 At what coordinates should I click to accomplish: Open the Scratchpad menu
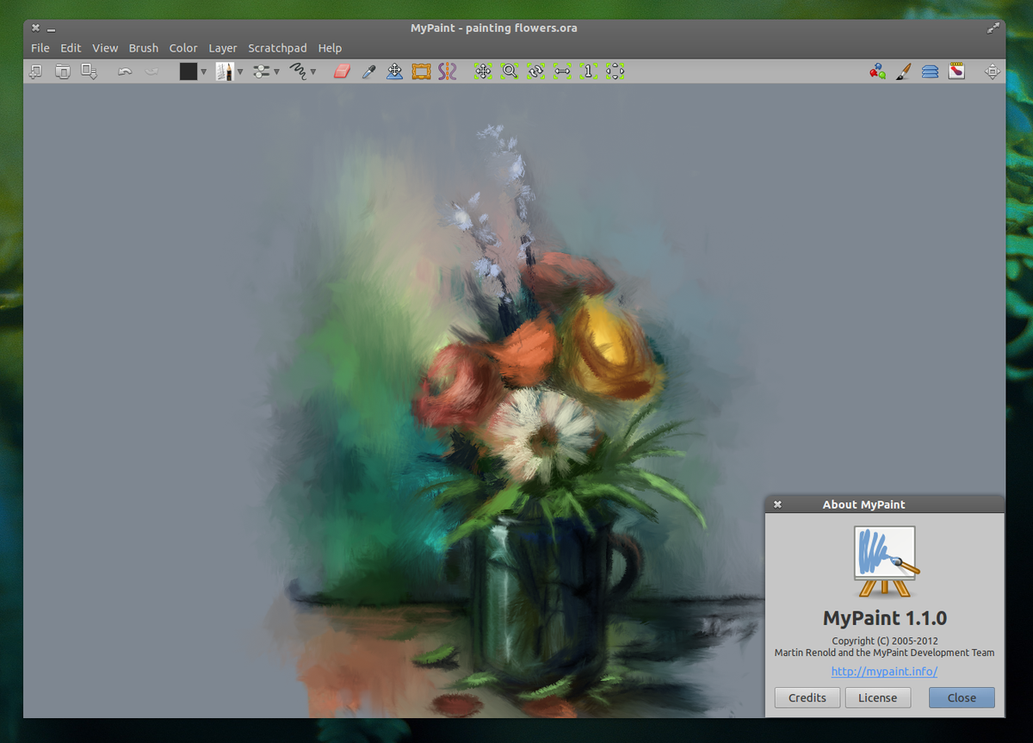tap(277, 48)
